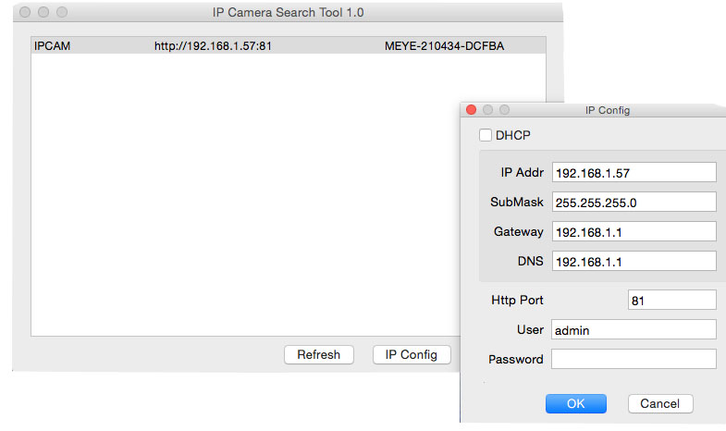Edit the Http Port field
Image resolution: width=726 pixels, height=431 pixels.
coord(671,300)
